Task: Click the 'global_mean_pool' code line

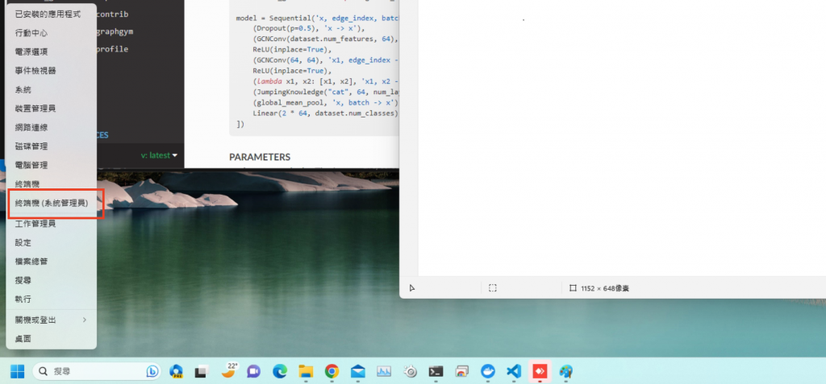Action: coord(326,102)
